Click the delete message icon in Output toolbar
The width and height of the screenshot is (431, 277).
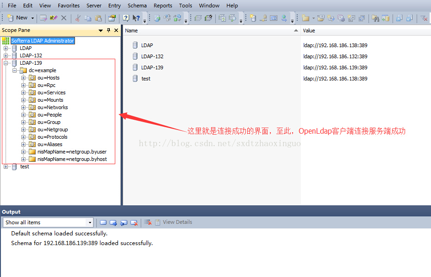[134, 222]
